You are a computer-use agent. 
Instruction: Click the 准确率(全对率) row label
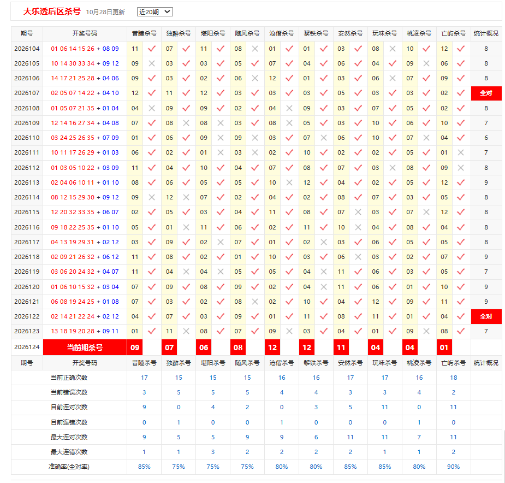(x=69, y=467)
